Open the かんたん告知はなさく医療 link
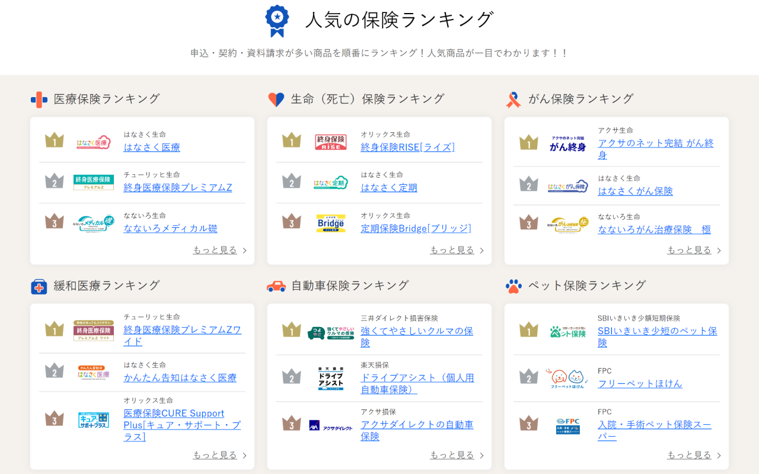Viewport: 759px width, 474px height. [180, 378]
